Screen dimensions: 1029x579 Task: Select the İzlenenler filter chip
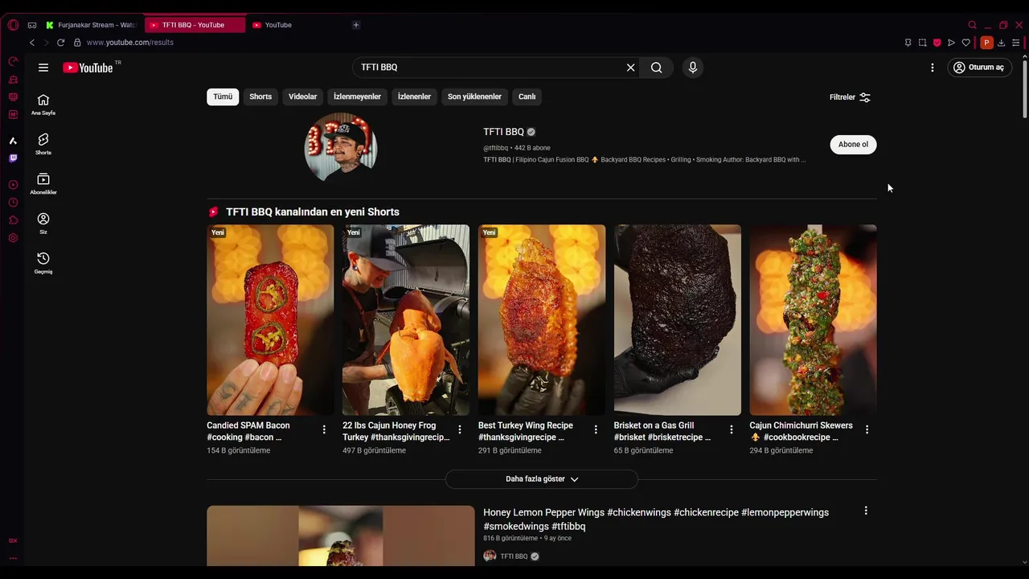pyautogui.click(x=414, y=96)
